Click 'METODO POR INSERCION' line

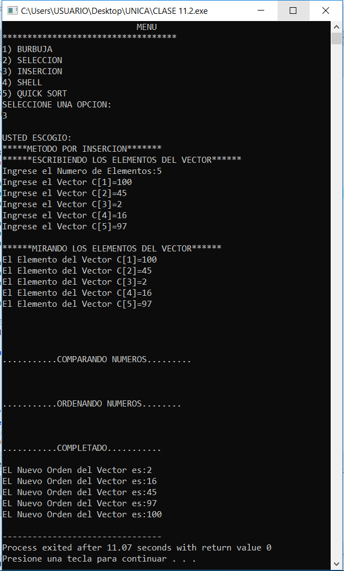tap(82, 149)
